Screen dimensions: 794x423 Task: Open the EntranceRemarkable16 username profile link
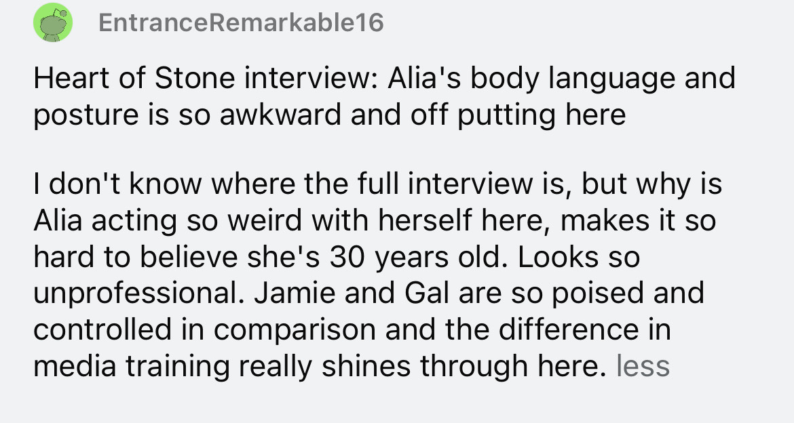pos(241,23)
